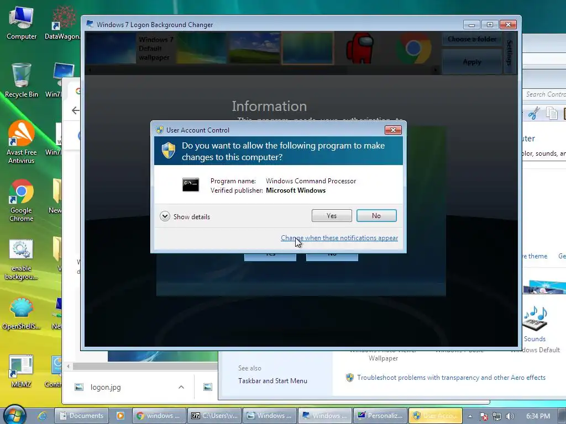This screenshot has width=566, height=424.
Task: Click Yes in the User Account Control dialog
Action: (x=332, y=216)
